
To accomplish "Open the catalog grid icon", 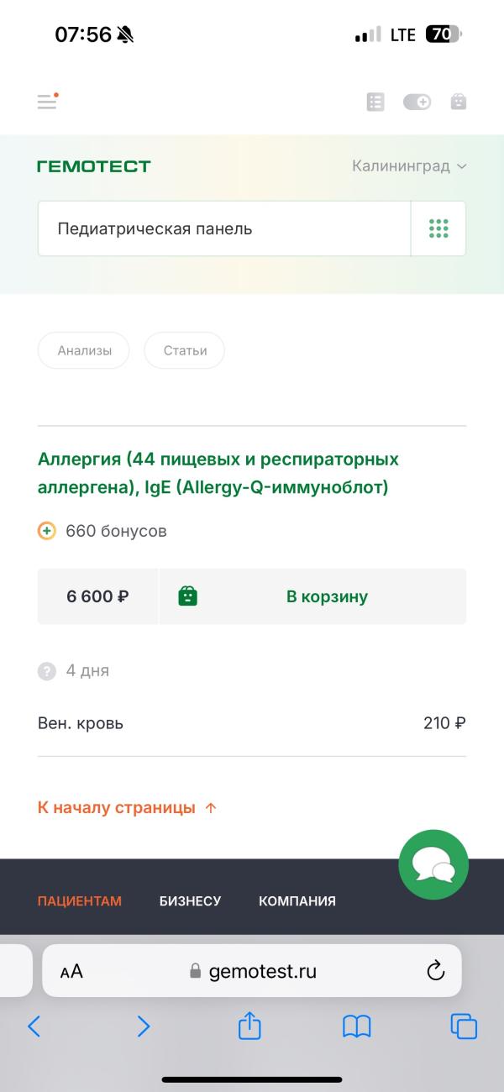I will pyautogui.click(x=438, y=228).
